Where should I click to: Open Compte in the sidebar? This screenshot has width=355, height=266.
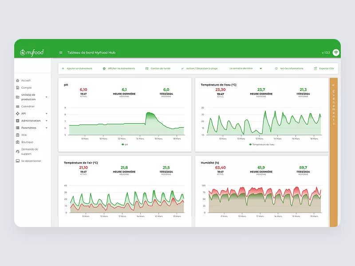(x=26, y=88)
